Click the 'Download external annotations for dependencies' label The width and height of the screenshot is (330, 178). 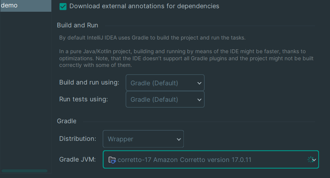click(x=144, y=6)
